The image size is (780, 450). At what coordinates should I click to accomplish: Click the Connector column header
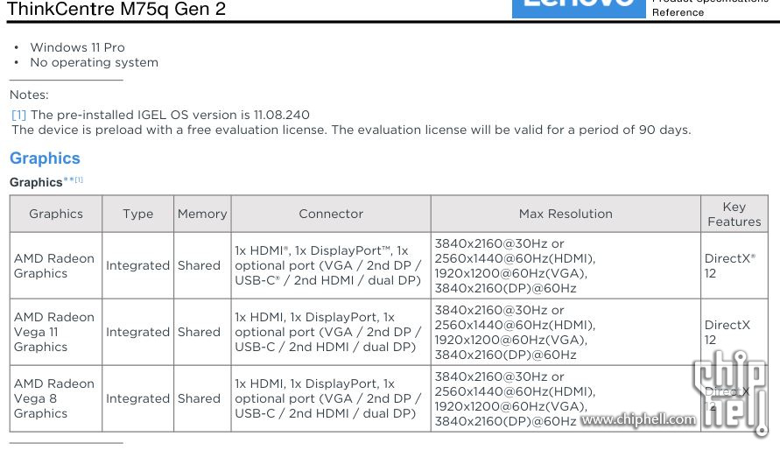coord(331,214)
